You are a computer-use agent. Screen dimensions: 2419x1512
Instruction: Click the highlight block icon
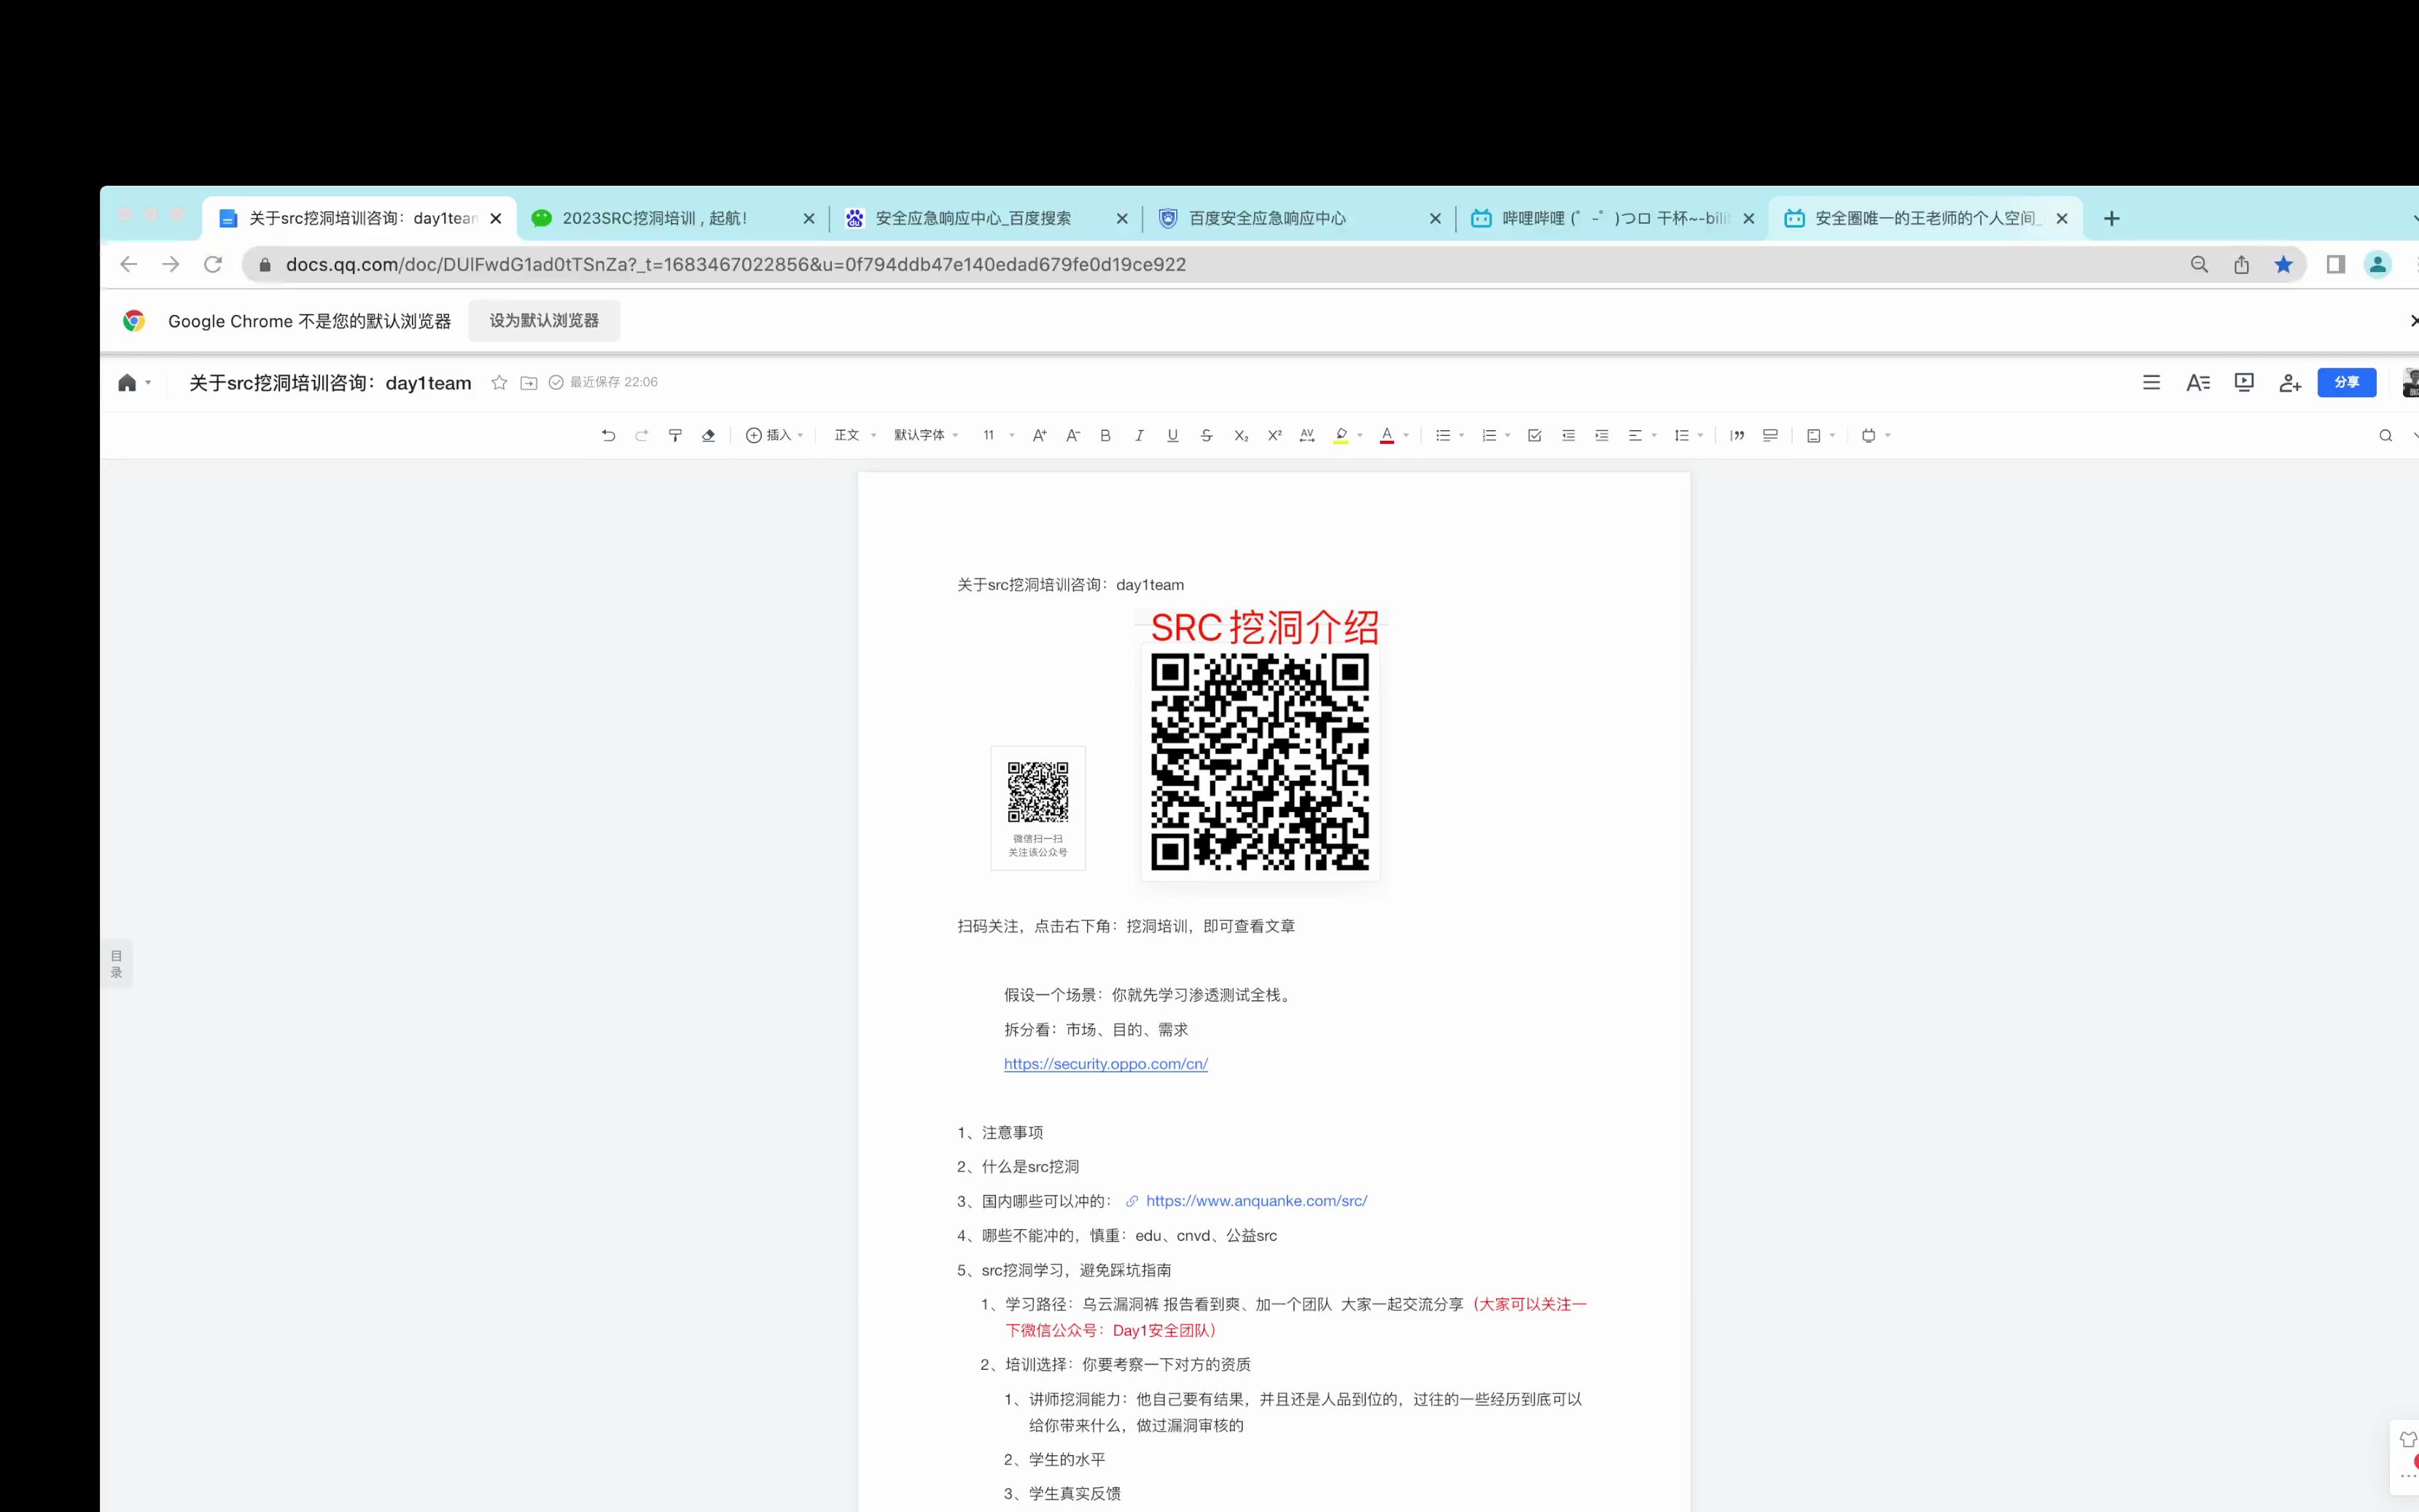[x=1770, y=435]
